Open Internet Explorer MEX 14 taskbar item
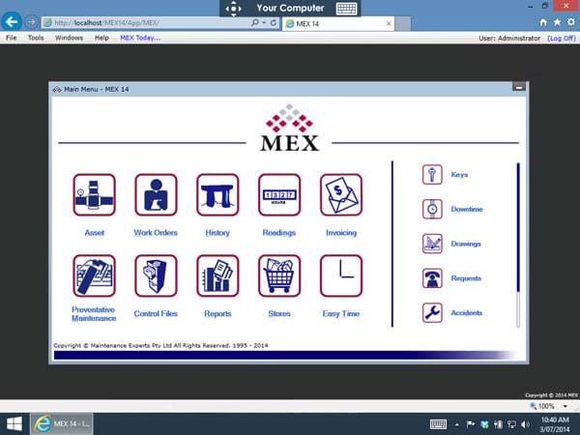The image size is (580, 435). tap(62, 424)
